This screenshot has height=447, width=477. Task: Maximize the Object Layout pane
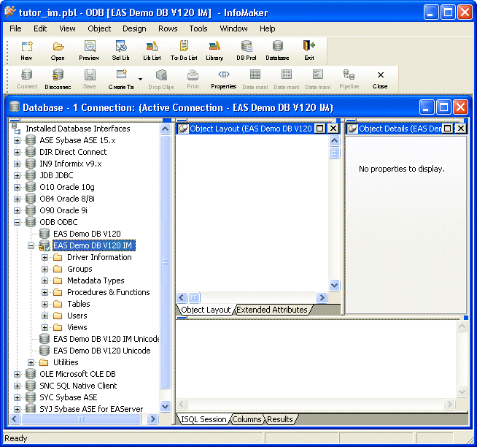pos(319,129)
